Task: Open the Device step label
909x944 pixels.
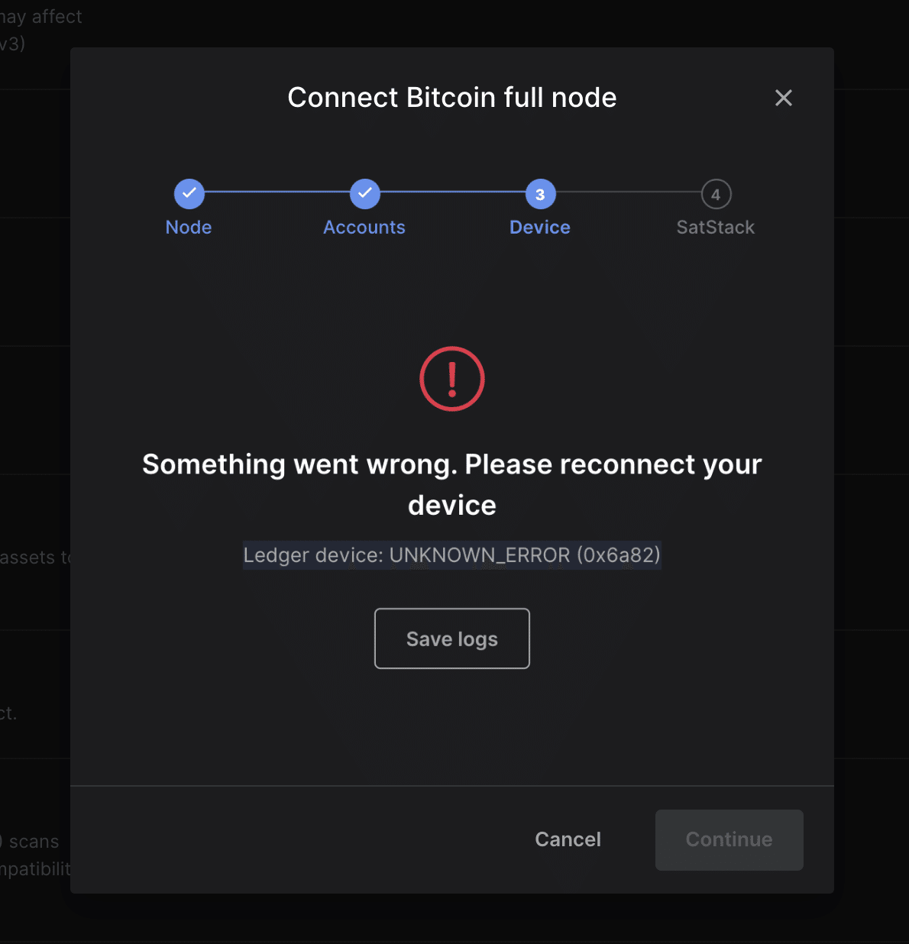Action: 540,228
